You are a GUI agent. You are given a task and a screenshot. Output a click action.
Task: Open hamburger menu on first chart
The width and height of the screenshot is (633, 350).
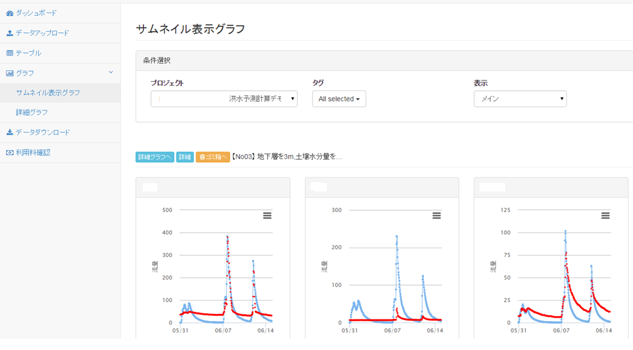(267, 215)
